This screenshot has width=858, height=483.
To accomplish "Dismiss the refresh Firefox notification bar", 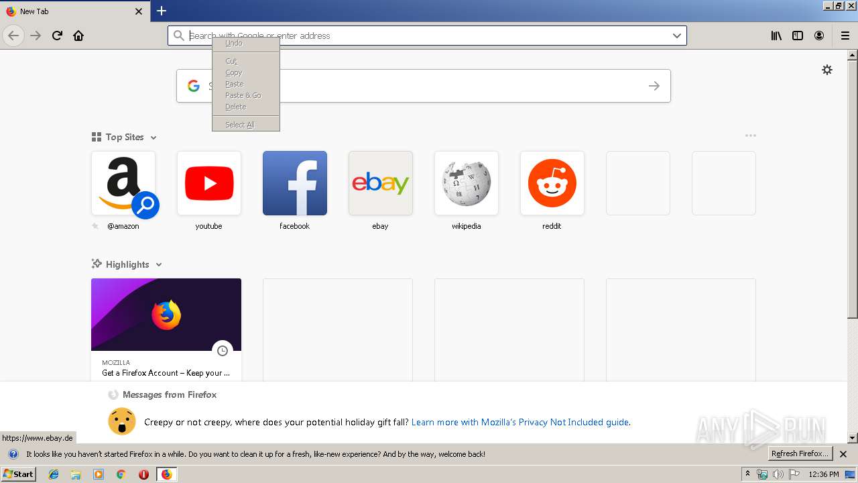I will [843, 454].
